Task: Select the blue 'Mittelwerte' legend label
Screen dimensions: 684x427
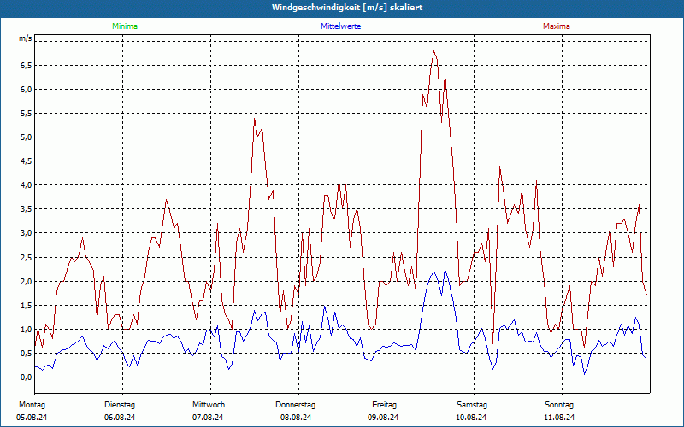Action: [x=340, y=26]
